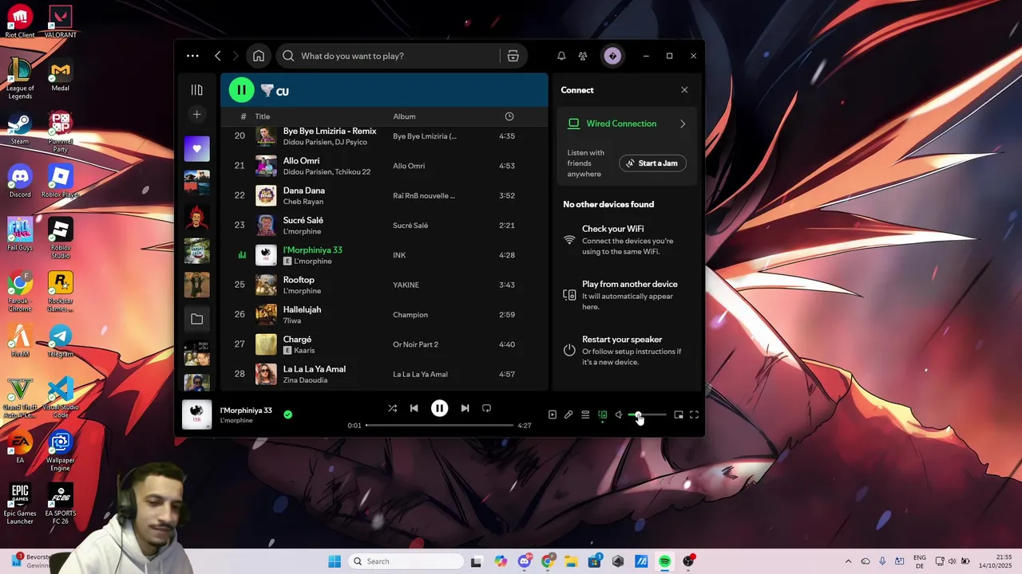This screenshot has height=574, width=1022.
Task: Adjust the volume slider
Action: [647, 415]
